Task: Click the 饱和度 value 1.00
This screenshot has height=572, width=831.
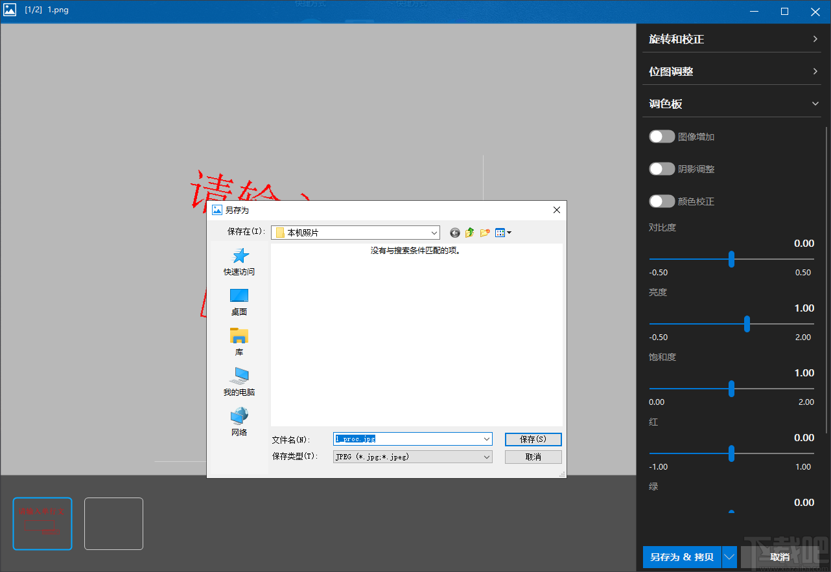Action: [x=804, y=373]
